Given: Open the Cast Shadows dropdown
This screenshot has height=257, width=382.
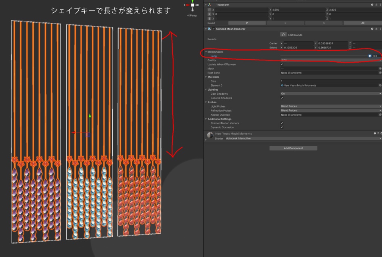Looking at the screenshot, I should (331, 94).
